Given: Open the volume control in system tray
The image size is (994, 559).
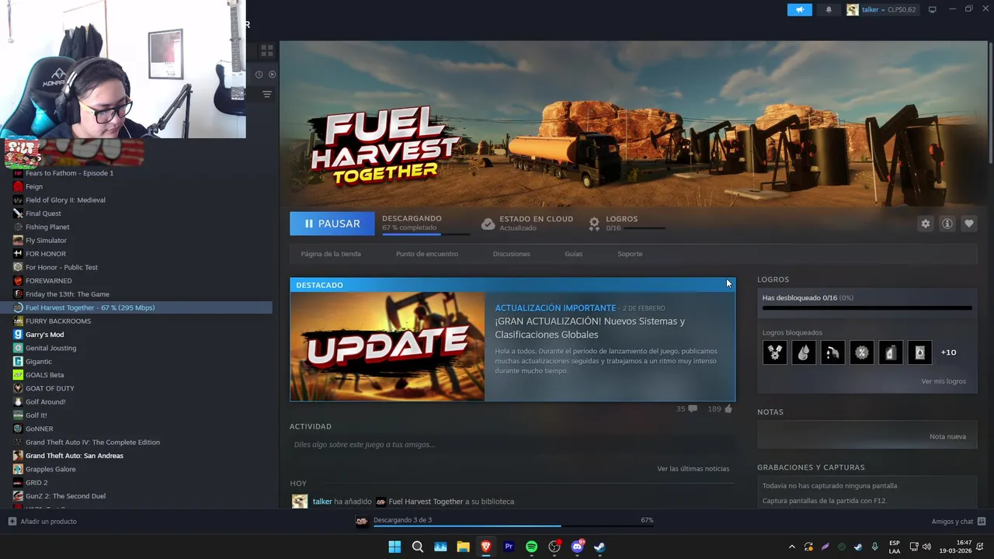Looking at the screenshot, I should (926, 547).
